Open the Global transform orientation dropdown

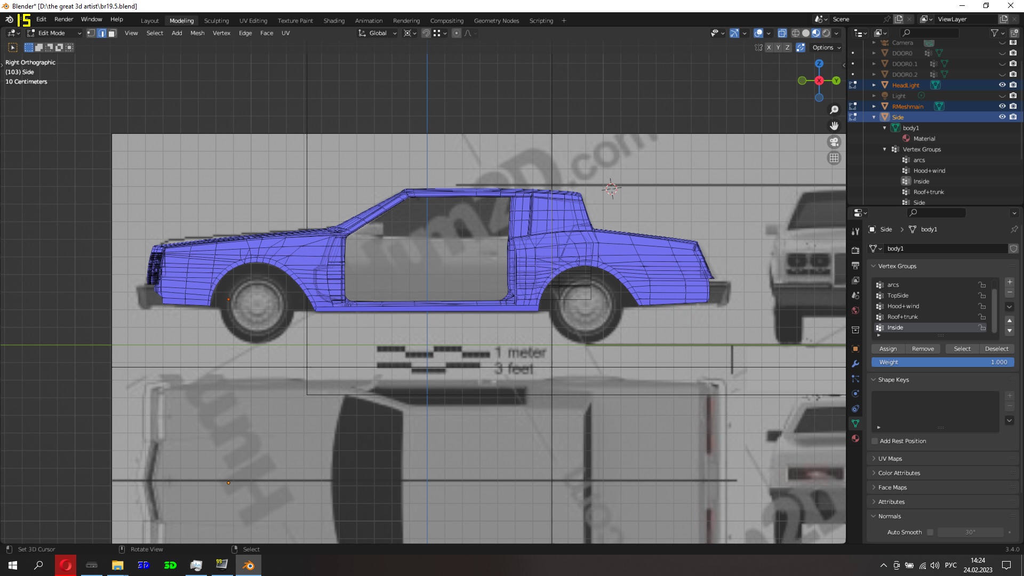pos(378,33)
